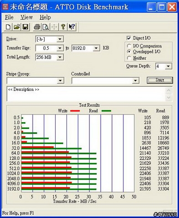This screenshot has height=218, width=179.
Task: Click the New document toolbar icon
Action: (x=8, y=27)
